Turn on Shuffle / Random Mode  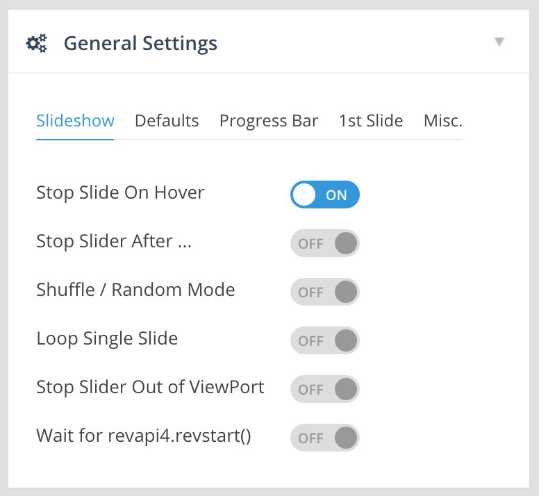325,292
